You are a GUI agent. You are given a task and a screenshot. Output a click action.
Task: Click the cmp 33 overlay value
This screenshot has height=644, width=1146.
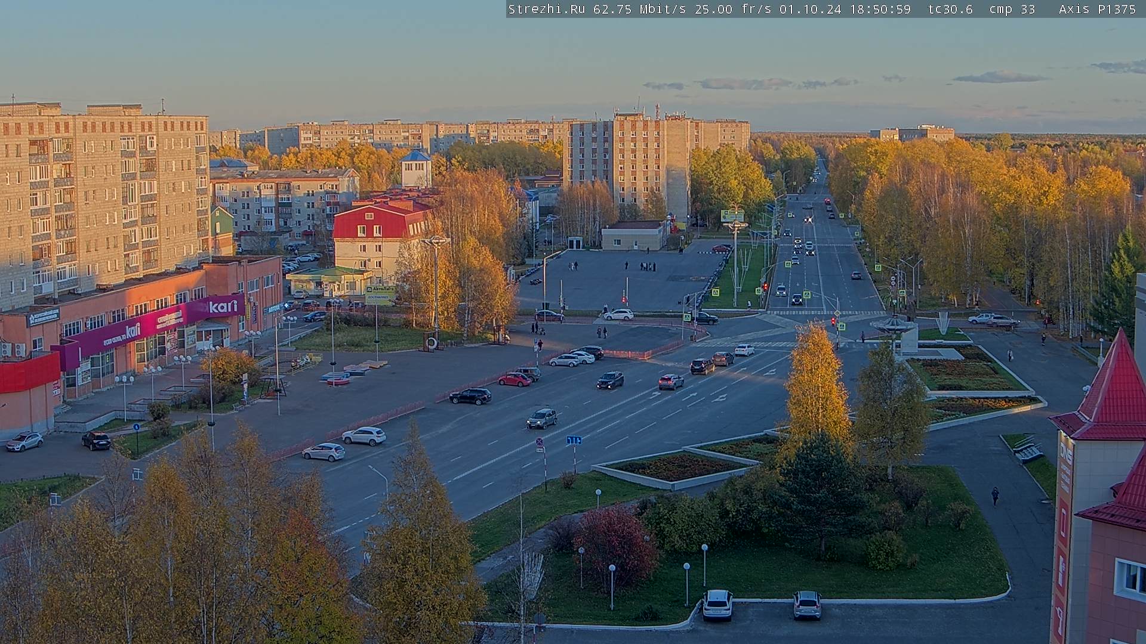coord(1012,10)
